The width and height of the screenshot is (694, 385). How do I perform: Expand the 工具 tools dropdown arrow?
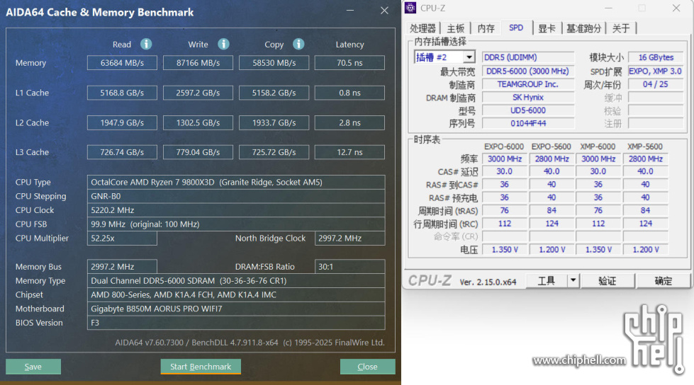pos(573,280)
